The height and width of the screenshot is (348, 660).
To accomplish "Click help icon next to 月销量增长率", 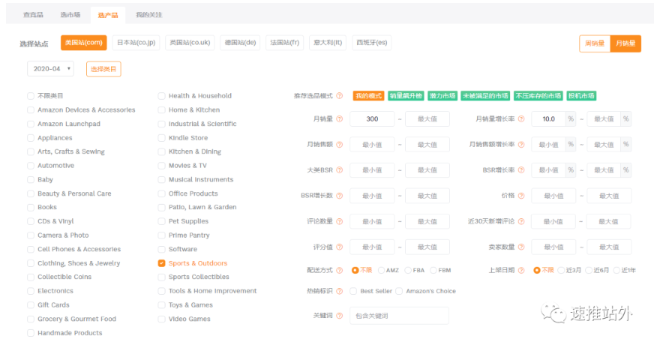I will click(x=521, y=119).
